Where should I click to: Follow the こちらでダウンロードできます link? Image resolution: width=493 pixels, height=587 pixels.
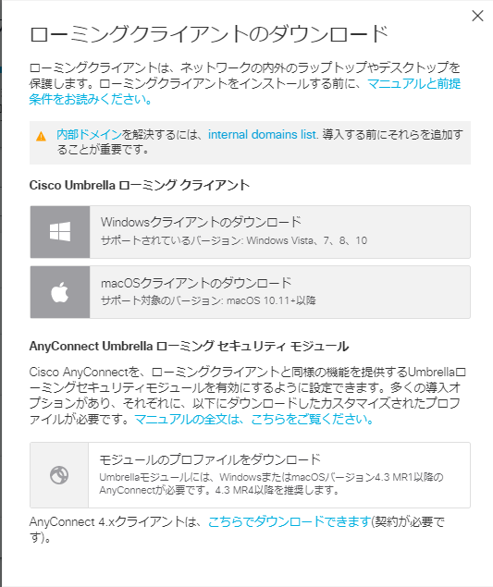[x=290, y=521]
